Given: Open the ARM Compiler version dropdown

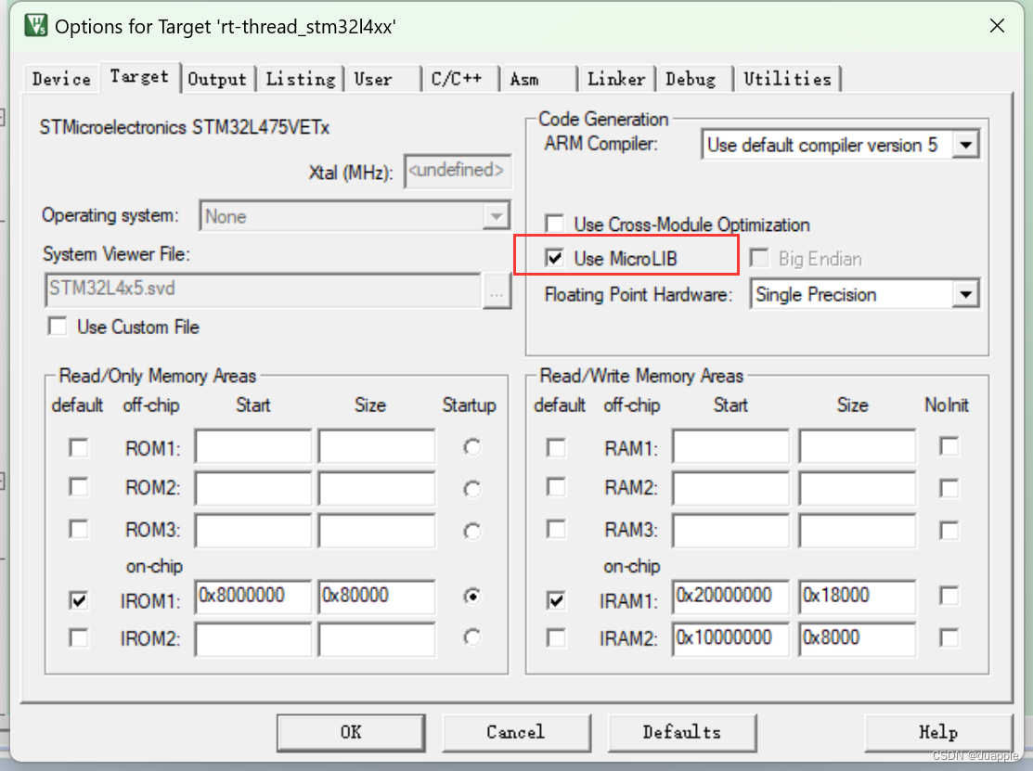Looking at the screenshot, I should point(966,145).
